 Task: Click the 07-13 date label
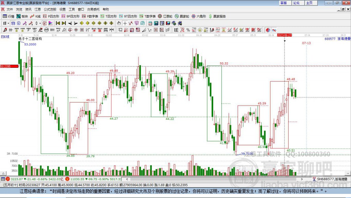pos(306,43)
